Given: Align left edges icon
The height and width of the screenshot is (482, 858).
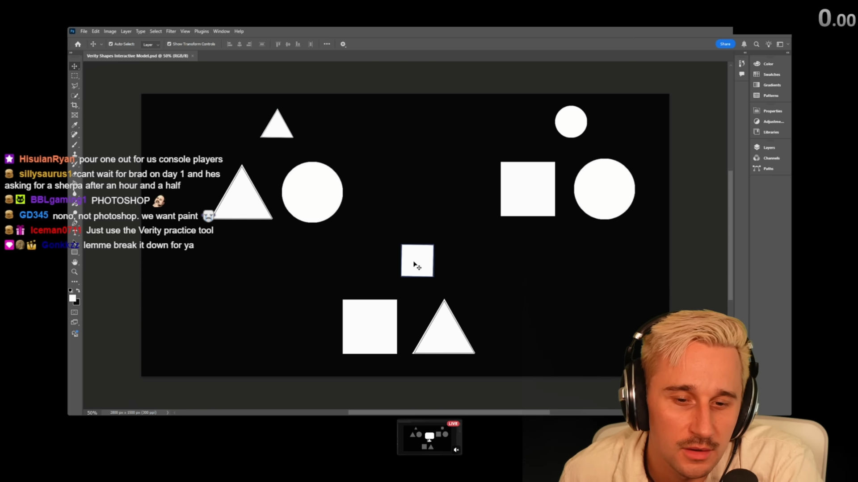Looking at the screenshot, I should tap(230, 44).
